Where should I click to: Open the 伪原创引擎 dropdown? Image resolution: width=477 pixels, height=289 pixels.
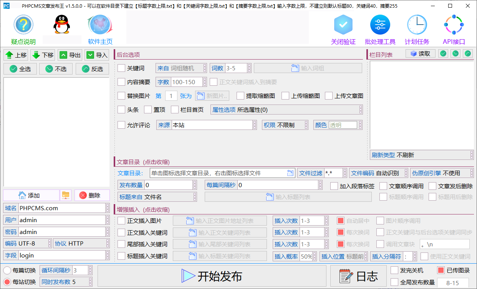pyautogui.click(x=471, y=173)
